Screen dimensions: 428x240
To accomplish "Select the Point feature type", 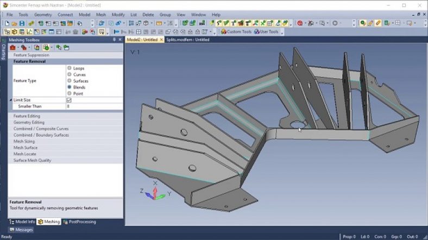I will [x=70, y=93].
